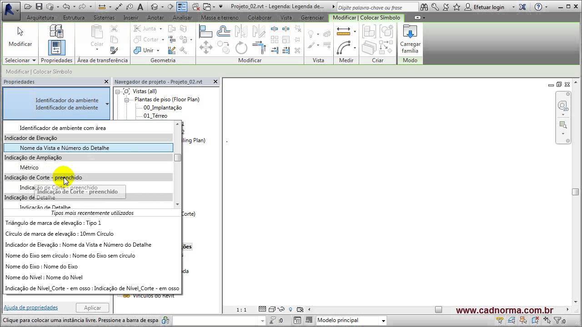Click the drawing area vertical scrollbar thumb

(x=575, y=192)
